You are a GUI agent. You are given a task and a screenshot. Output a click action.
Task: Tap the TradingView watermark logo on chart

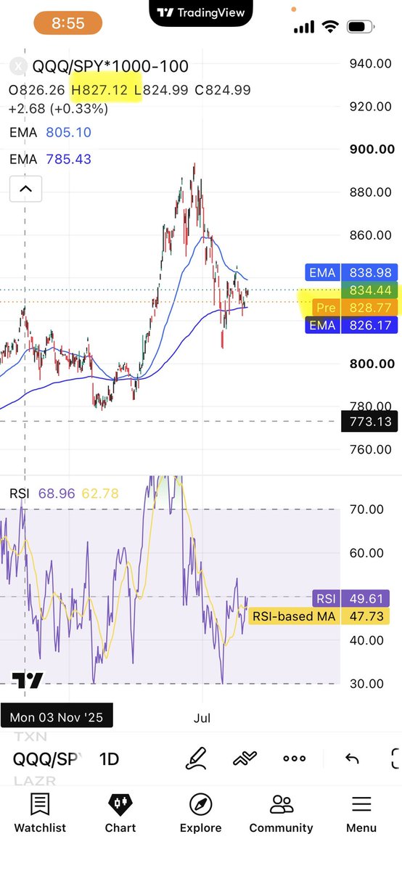point(28,680)
